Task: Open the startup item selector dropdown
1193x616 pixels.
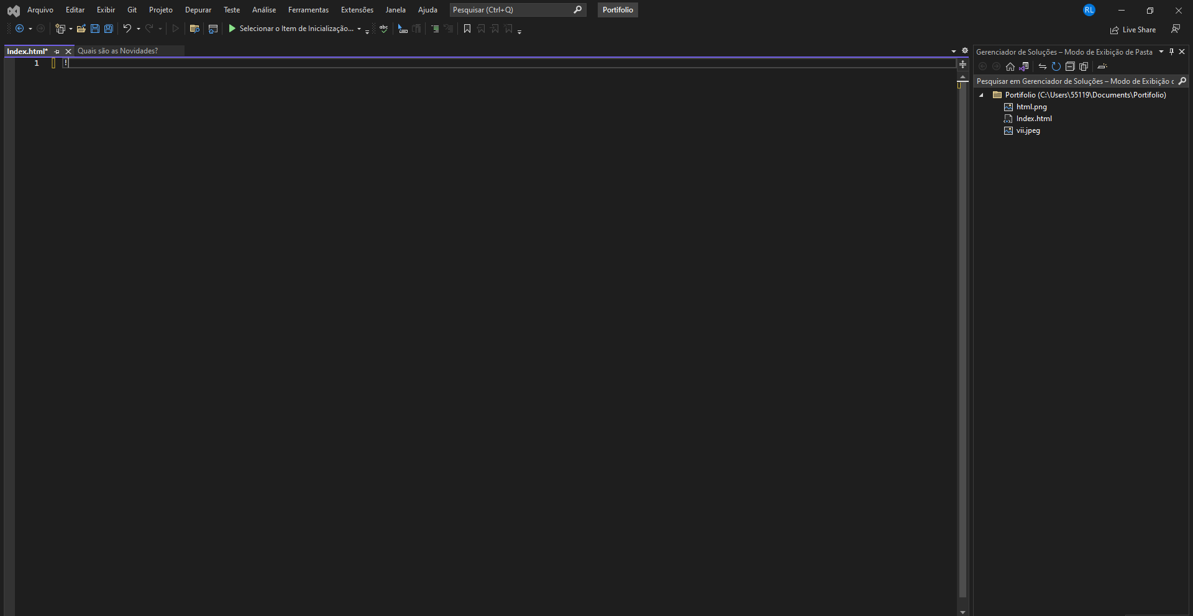Action: coord(359,29)
